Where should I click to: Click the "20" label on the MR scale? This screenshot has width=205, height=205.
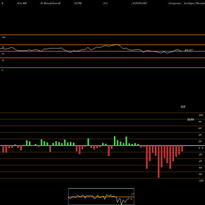pos(200,141)
